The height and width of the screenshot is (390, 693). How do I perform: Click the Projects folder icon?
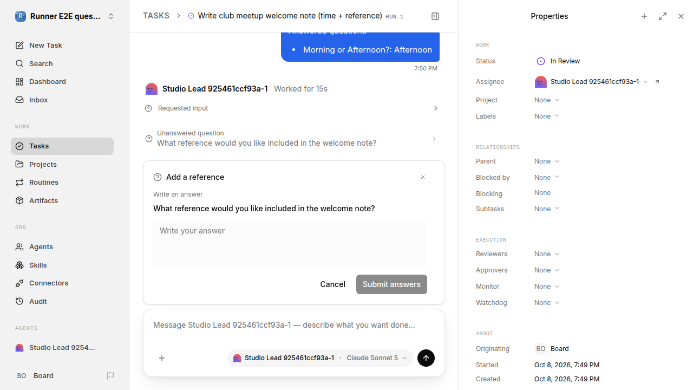pos(19,164)
